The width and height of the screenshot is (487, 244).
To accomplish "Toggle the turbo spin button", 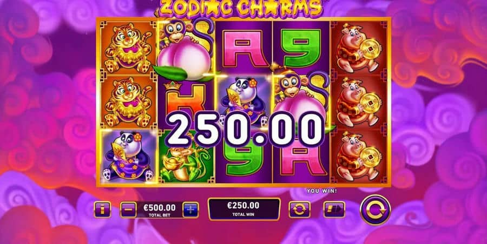I will coord(334,209).
